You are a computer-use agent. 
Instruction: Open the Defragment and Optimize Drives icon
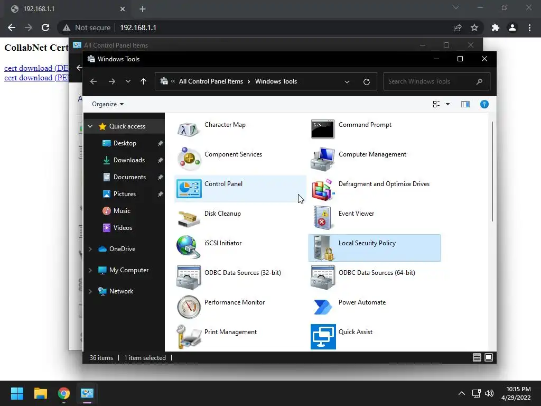[x=323, y=189]
